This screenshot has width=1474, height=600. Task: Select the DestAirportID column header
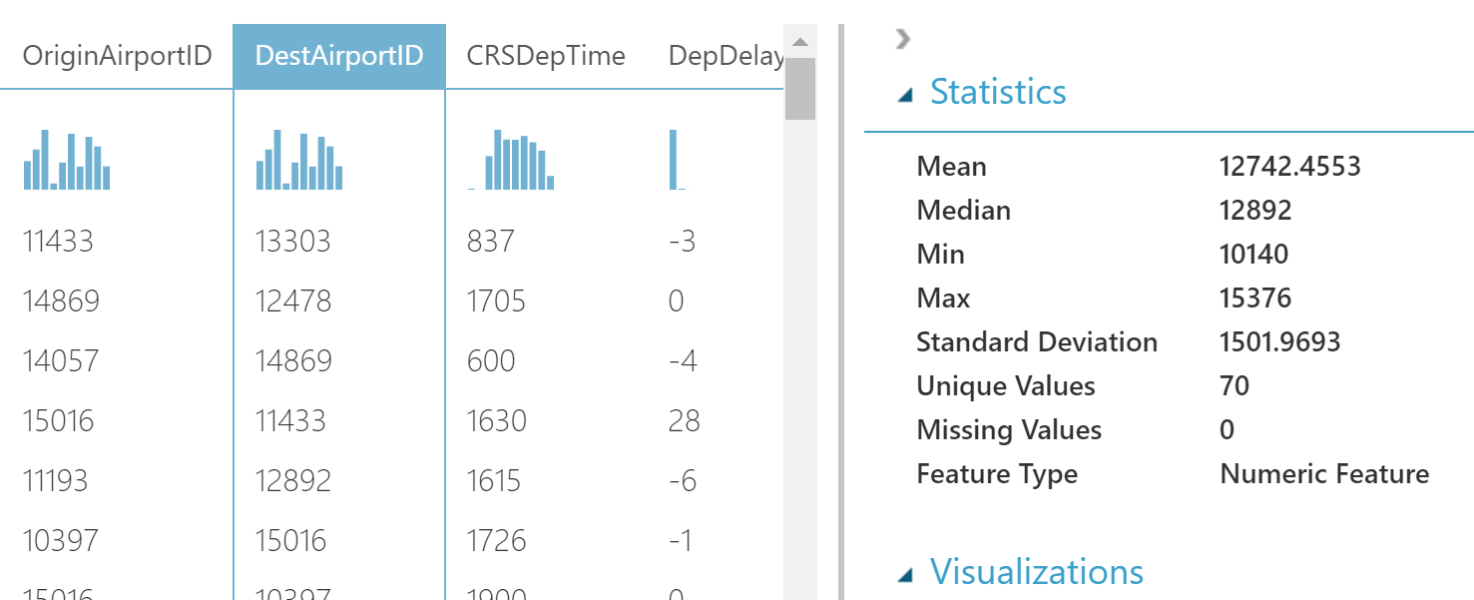pos(339,56)
